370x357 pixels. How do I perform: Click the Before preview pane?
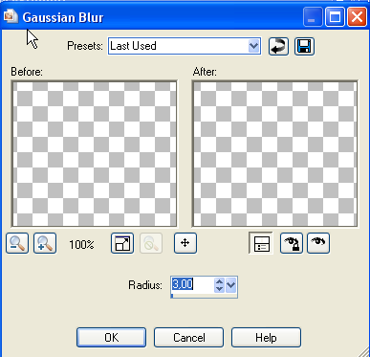point(95,154)
